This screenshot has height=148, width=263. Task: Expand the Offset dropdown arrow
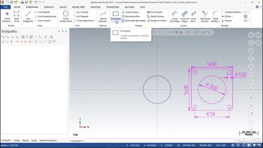point(232,16)
